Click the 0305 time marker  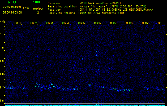click(82, 23)
